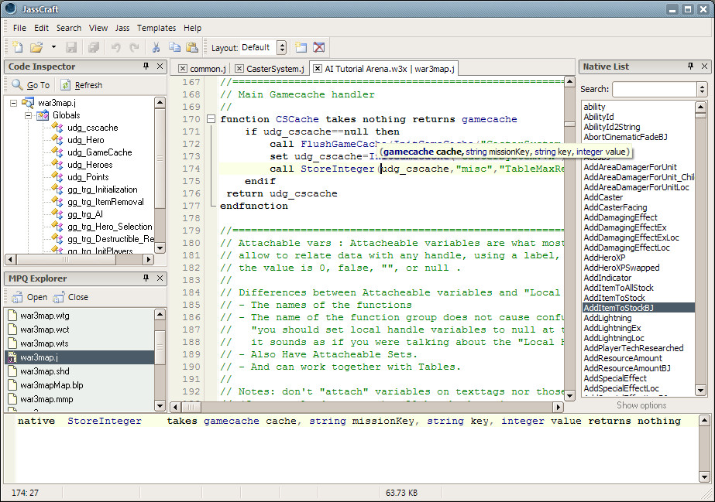Viewport: 715px width, 502px height.
Task: Click the Native List Search input field
Action: coord(653,89)
